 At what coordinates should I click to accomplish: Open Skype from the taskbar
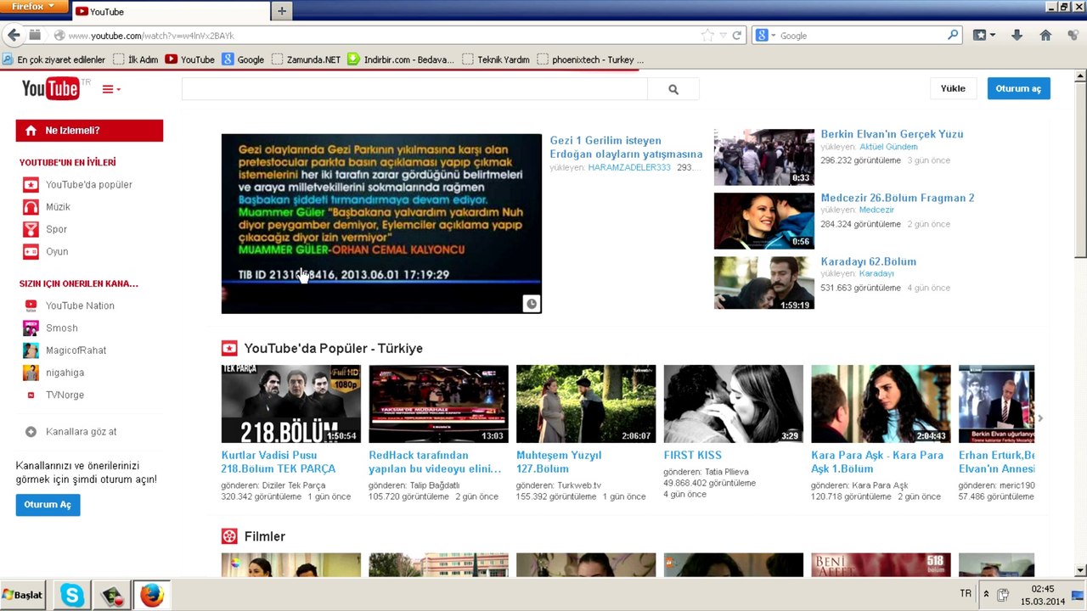click(x=72, y=596)
